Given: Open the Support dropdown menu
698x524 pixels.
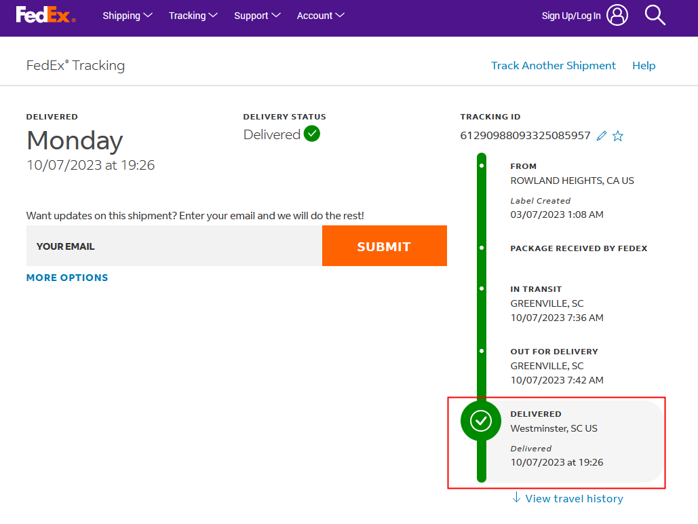Looking at the screenshot, I should click(257, 16).
